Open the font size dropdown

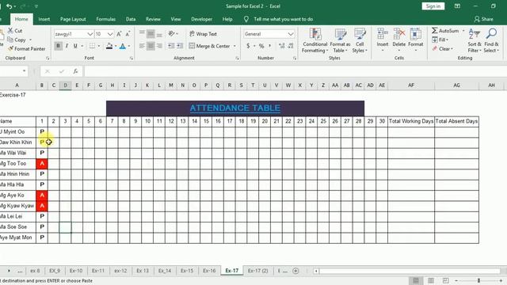click(x=110, y=34)
